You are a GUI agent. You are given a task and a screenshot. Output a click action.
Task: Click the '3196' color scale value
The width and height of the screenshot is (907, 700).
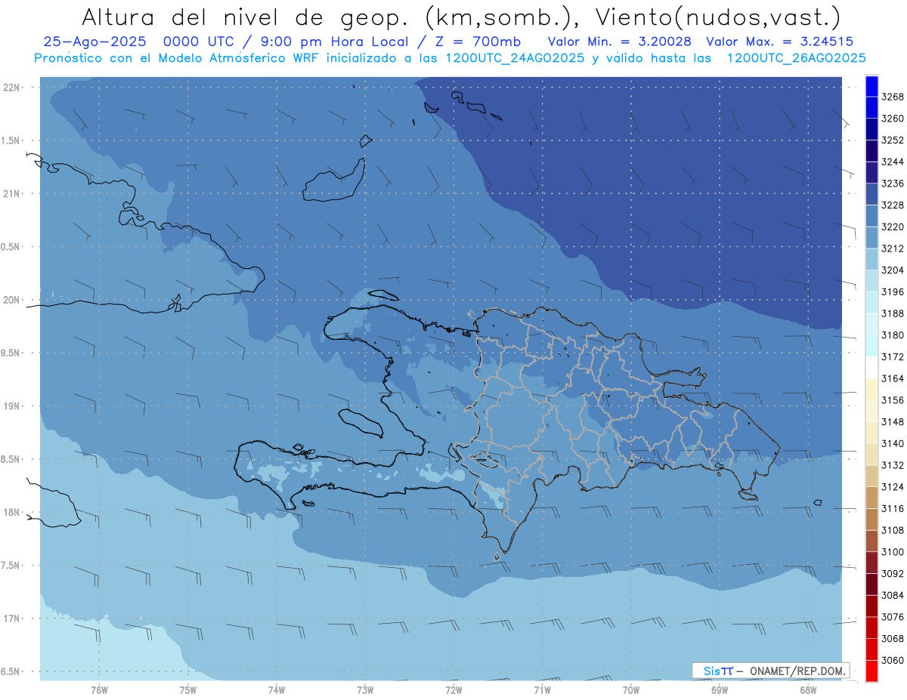pos(893,291)
